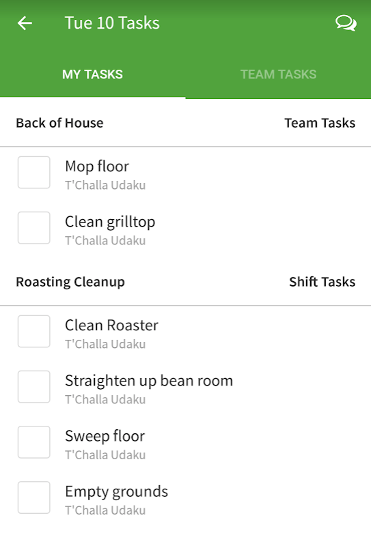
Task: Mark Clean Roaster as done
Action: pos(33,332)
